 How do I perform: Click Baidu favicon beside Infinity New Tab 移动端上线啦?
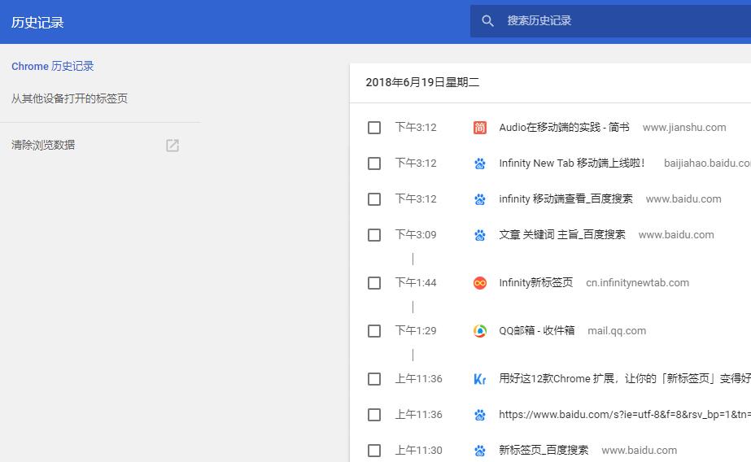tap(480, 163)
